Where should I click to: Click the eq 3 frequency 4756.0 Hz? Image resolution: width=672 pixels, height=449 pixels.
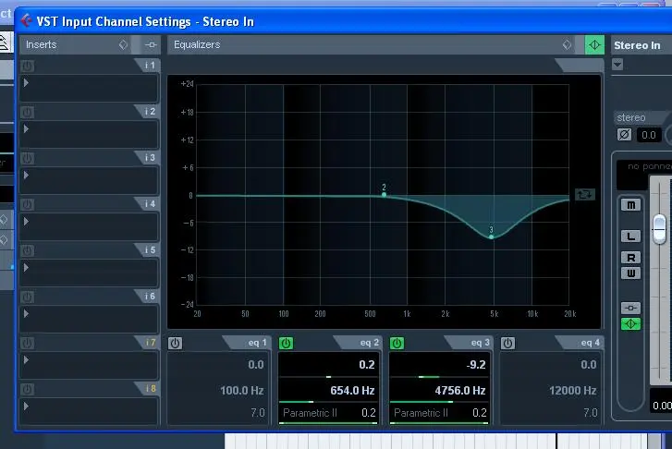(x=460, y=390)
